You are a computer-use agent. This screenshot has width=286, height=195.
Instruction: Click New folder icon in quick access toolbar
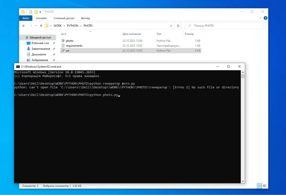36,12
